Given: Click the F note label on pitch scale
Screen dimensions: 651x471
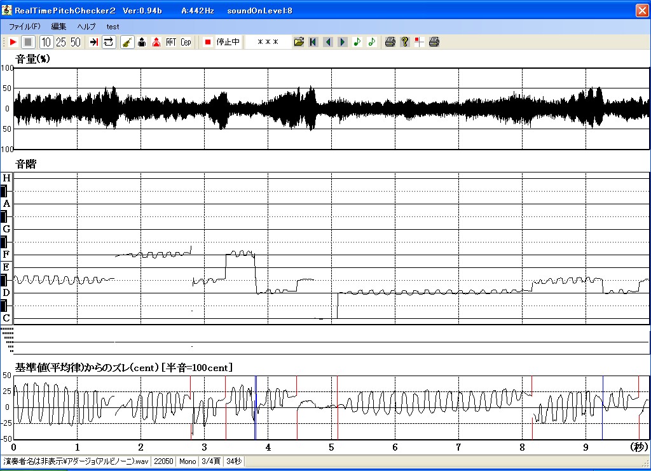Looking at the screenshot, I should click(6, 255).
